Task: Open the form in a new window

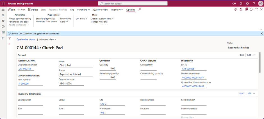Action: (256, 10)
